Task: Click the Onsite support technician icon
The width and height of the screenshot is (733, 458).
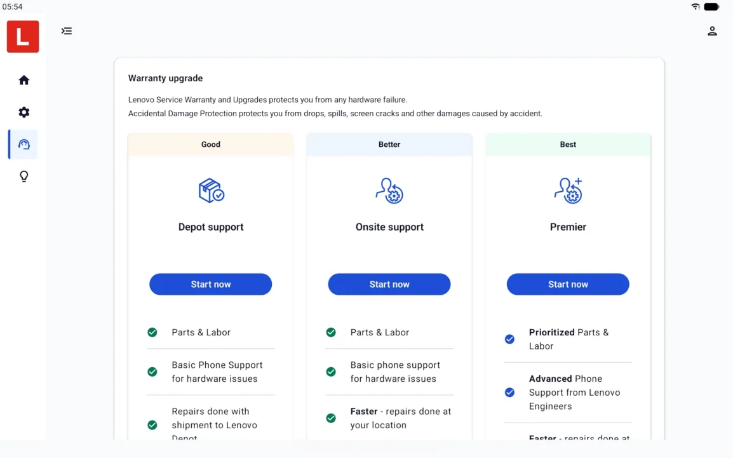Action: 389,190
